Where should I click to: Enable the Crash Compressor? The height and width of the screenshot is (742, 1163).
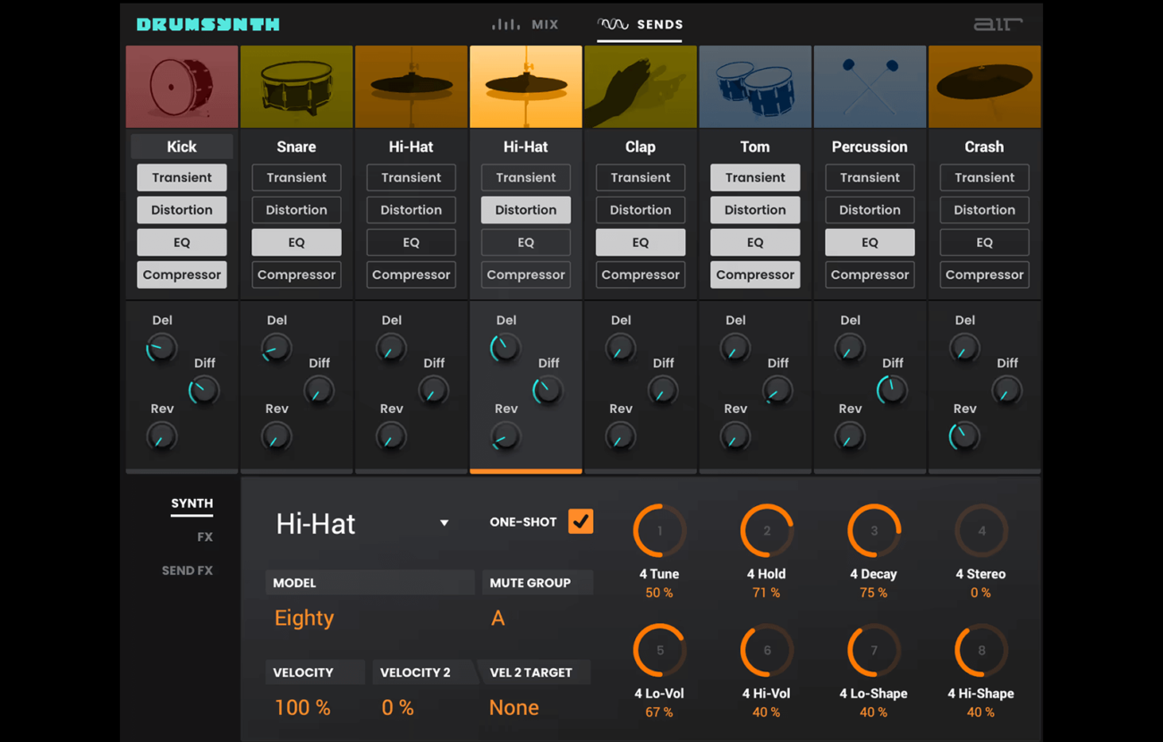click(984, 274)
